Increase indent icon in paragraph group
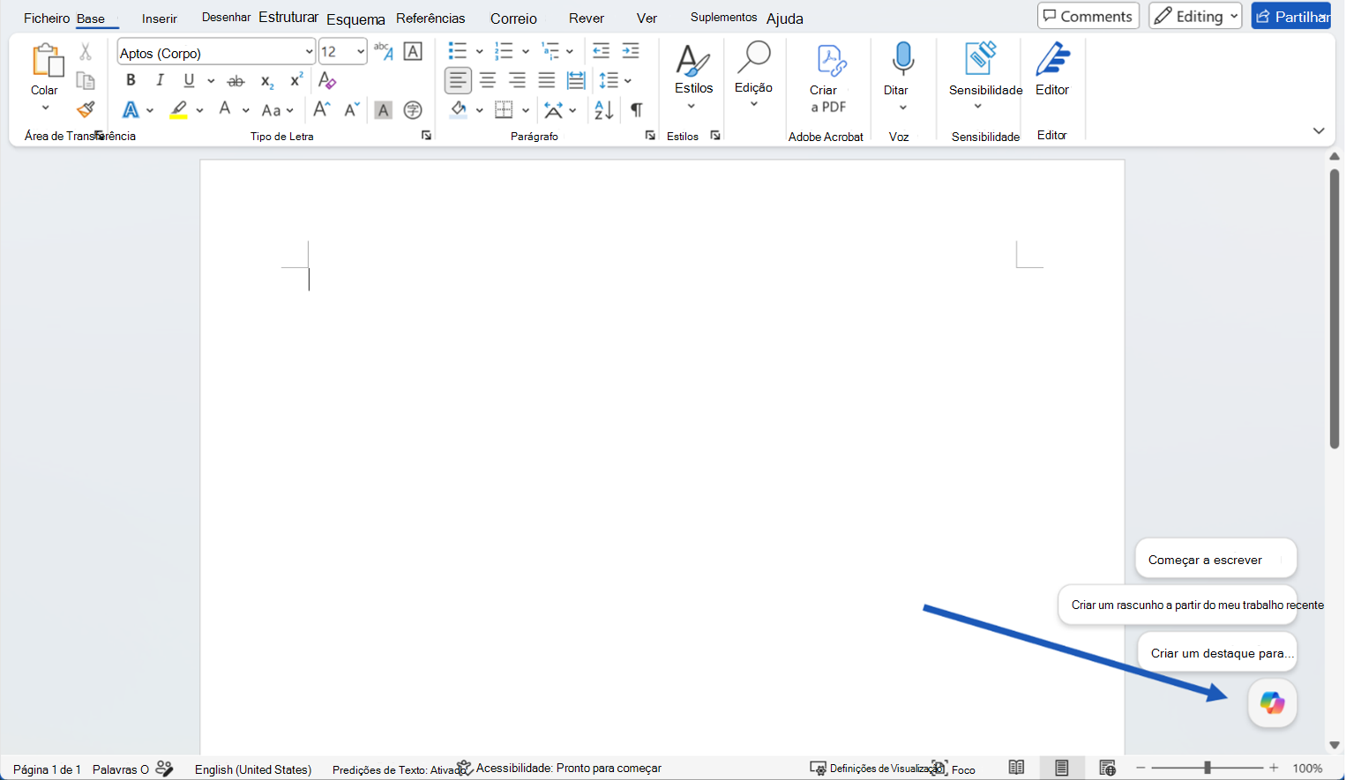 tap(631, 51)
